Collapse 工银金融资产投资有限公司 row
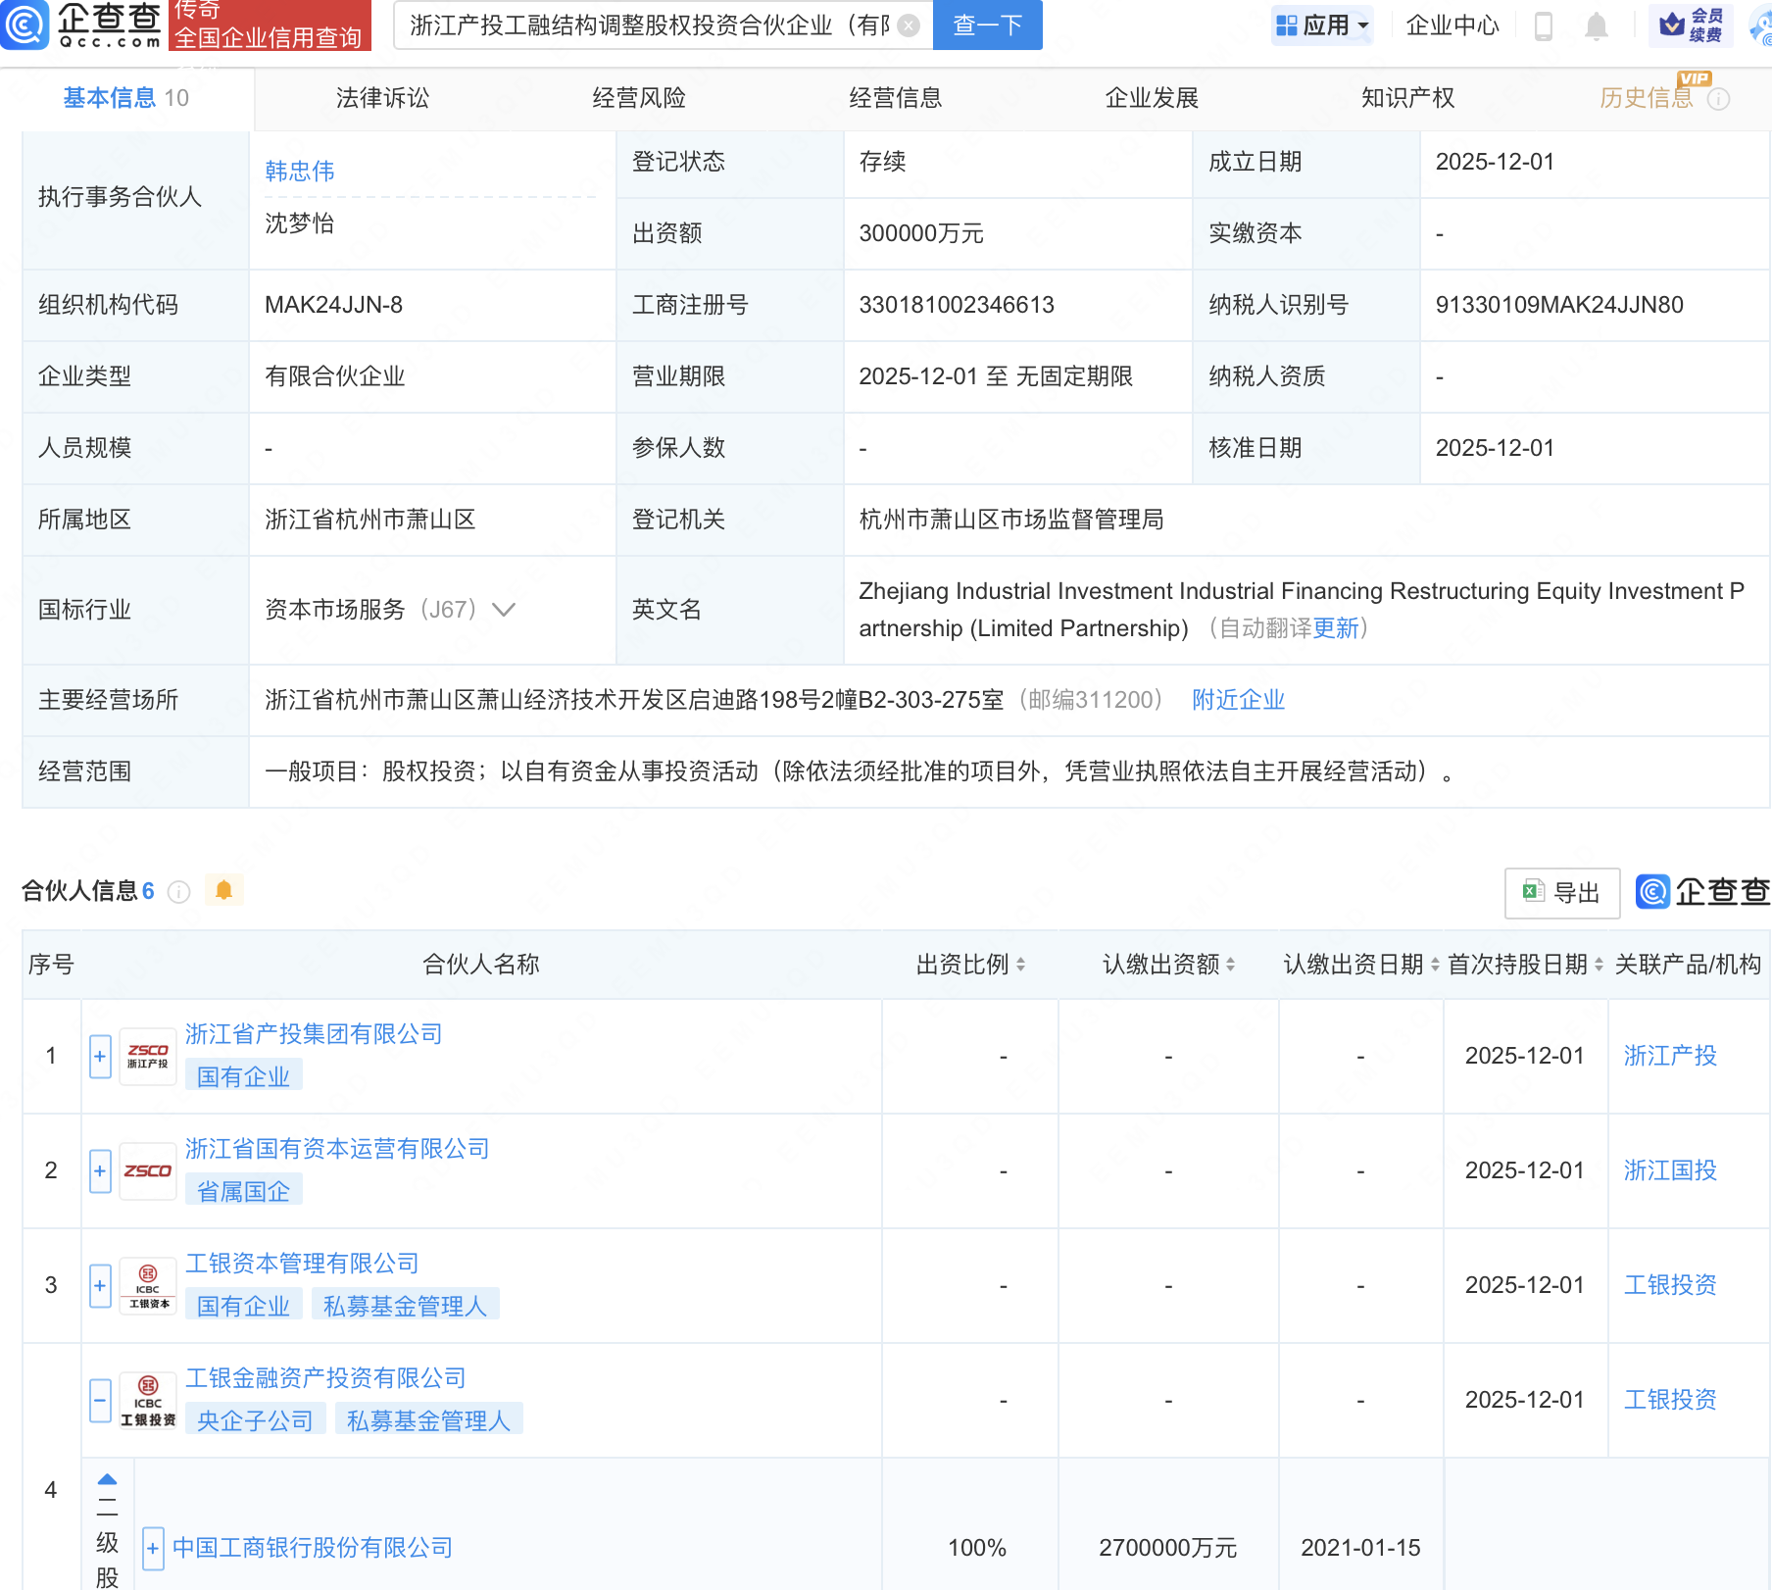Image resolution: width=1772 pixels, height=1590 pixels. tap(100, 1400)
